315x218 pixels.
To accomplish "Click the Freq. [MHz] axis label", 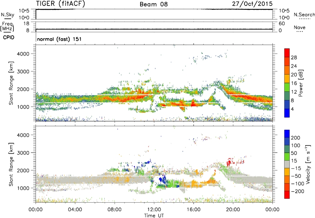I will 7,27.
